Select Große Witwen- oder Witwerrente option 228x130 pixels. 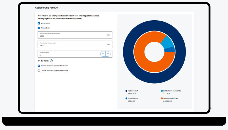(39, 71)
